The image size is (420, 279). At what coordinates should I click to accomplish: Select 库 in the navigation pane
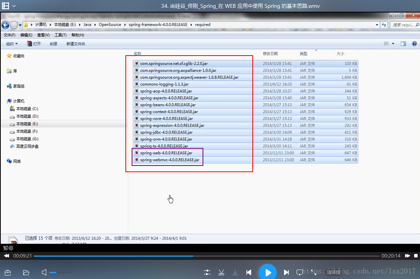(15, 71)
